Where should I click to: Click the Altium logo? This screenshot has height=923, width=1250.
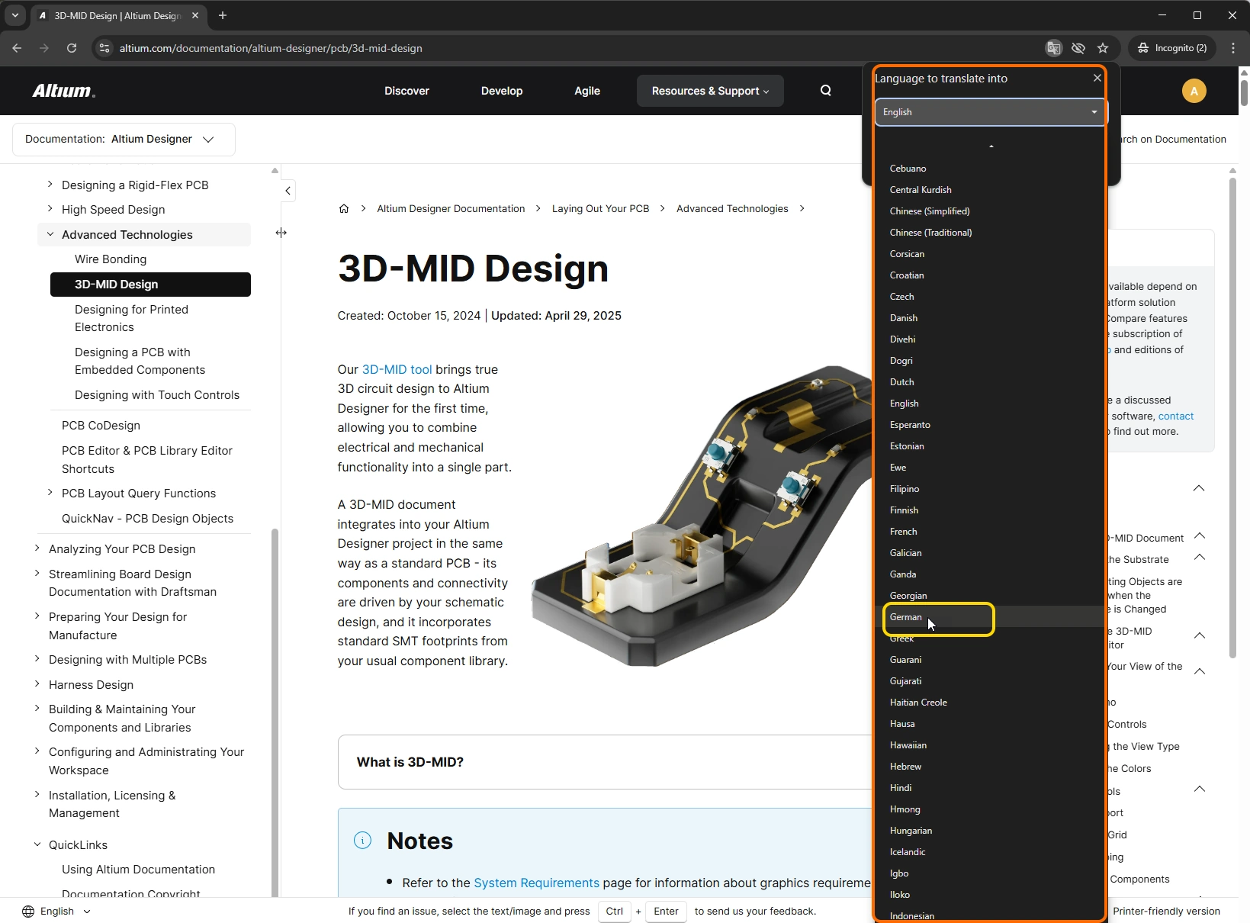click(63, 91)
